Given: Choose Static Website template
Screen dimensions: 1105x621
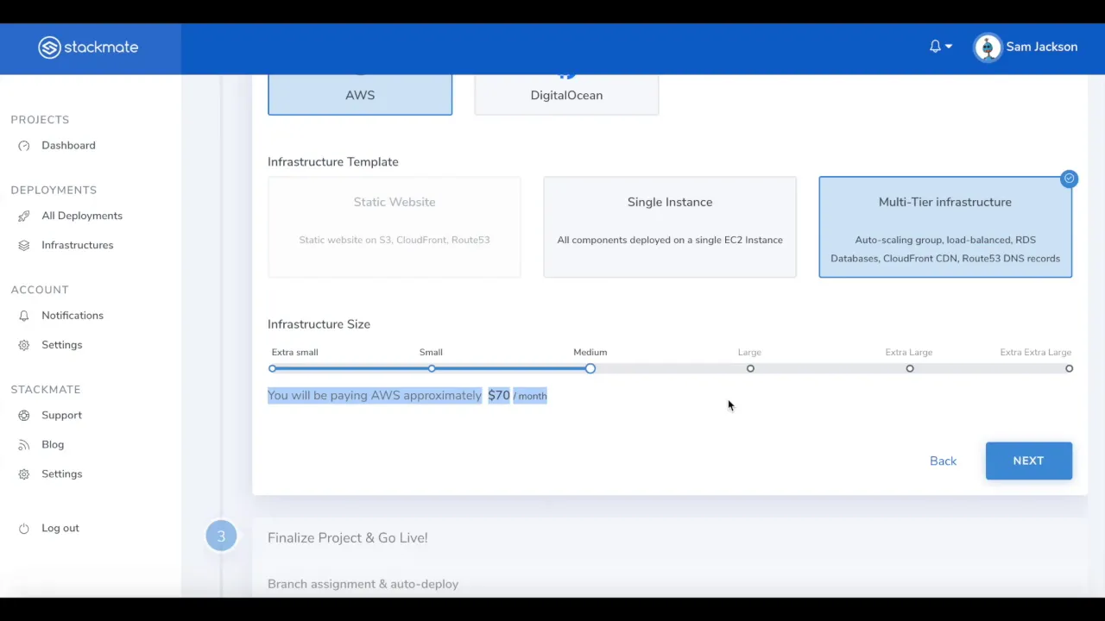Looking at the screenshot, I should click(x=395, y=227).
